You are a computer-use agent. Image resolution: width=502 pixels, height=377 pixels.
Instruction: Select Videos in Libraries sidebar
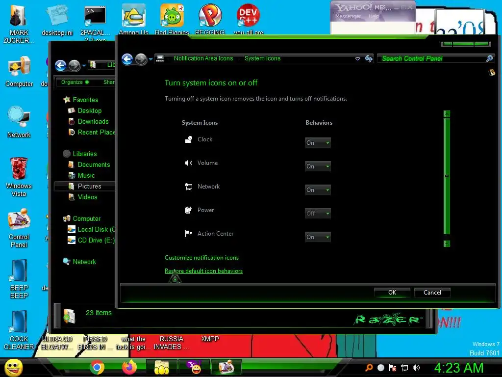(87, 197)
